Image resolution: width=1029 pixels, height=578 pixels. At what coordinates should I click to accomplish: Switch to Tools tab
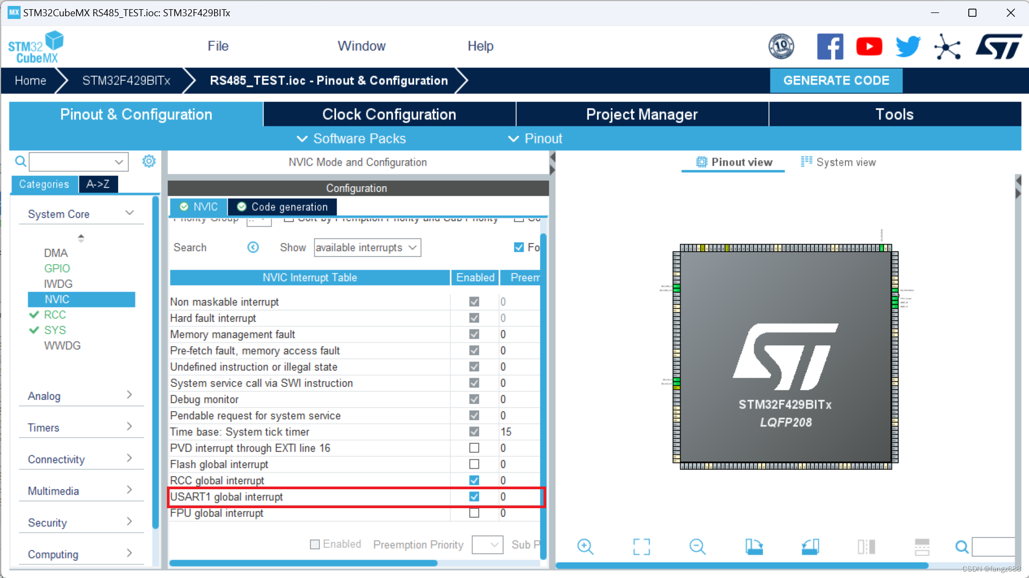(x=895, y=114)
